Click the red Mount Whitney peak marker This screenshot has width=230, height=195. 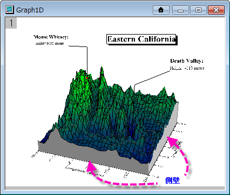(87, 78)
